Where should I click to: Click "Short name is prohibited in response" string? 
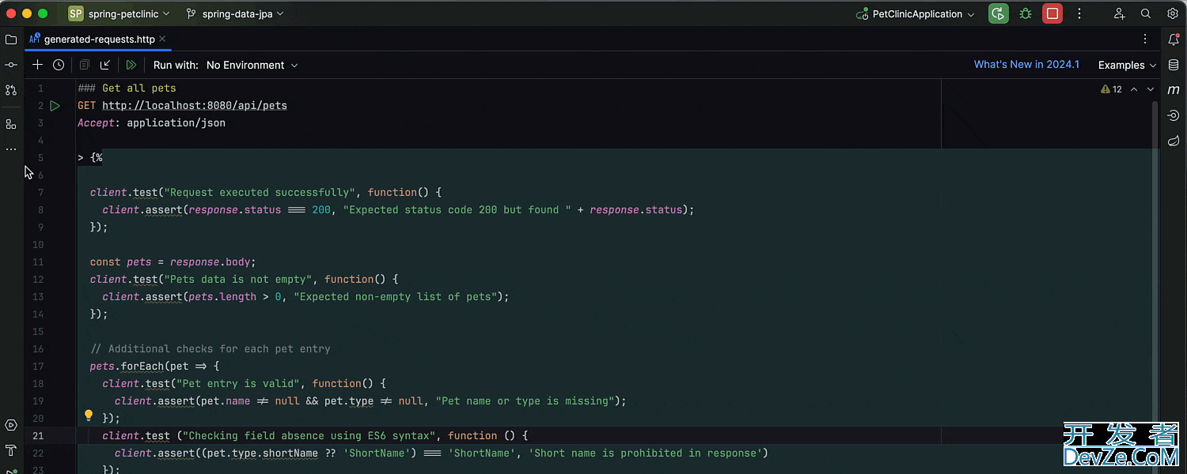click(x=645, y=453)
